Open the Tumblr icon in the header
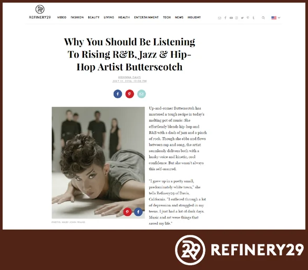Screen dimensions: 308x270 pyautogui.click(x=253, y=18)
